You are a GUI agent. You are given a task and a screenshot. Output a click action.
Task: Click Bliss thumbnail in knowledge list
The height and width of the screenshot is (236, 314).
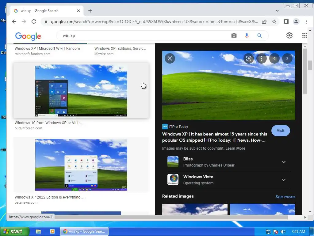coord(173,162)
